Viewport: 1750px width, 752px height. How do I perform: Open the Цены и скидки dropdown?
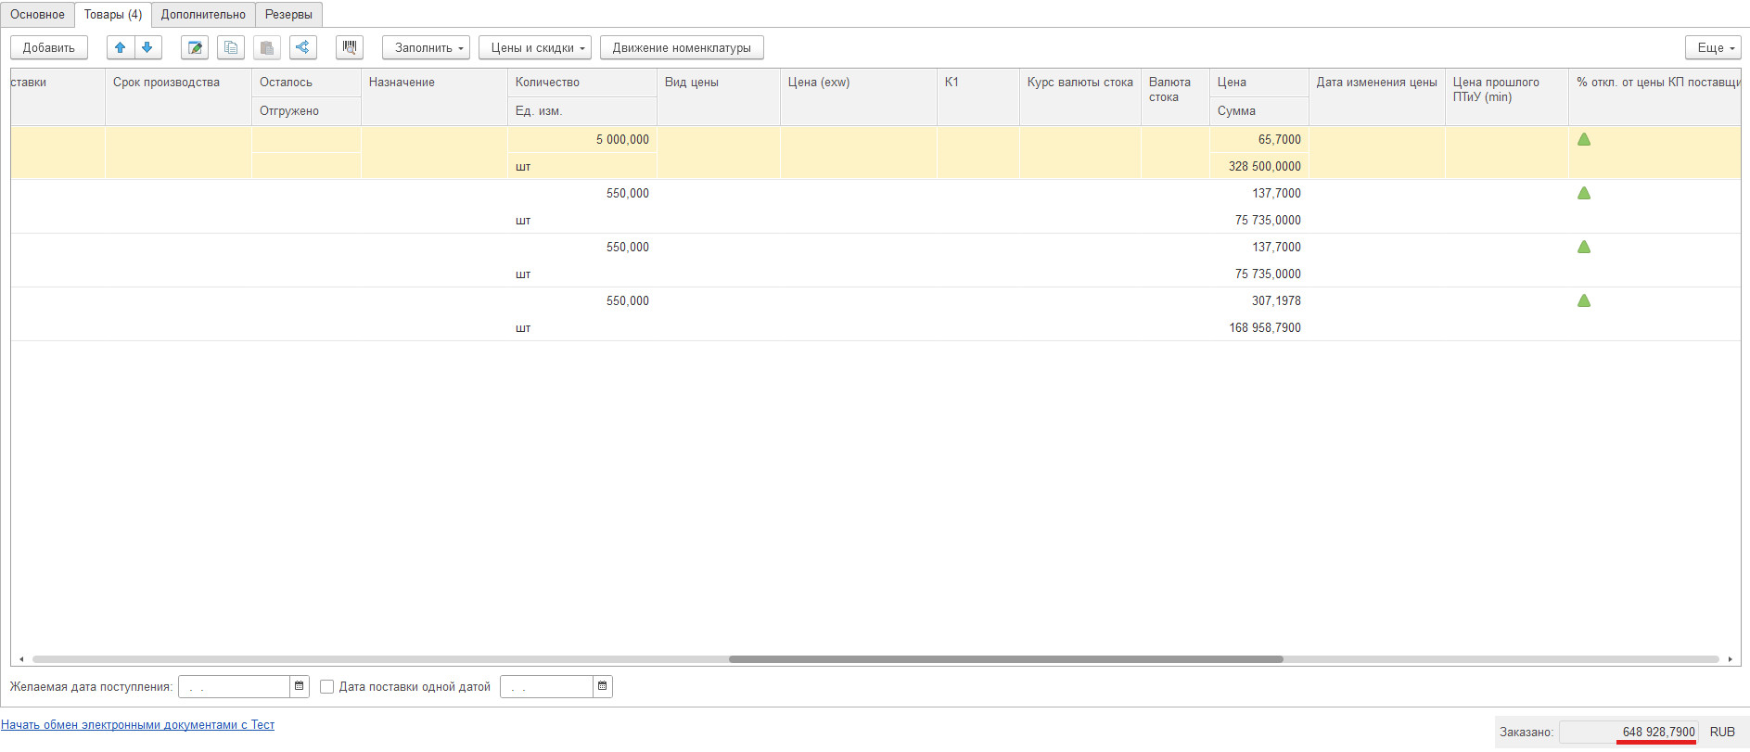pyautogui.click(x=535, y=47)
